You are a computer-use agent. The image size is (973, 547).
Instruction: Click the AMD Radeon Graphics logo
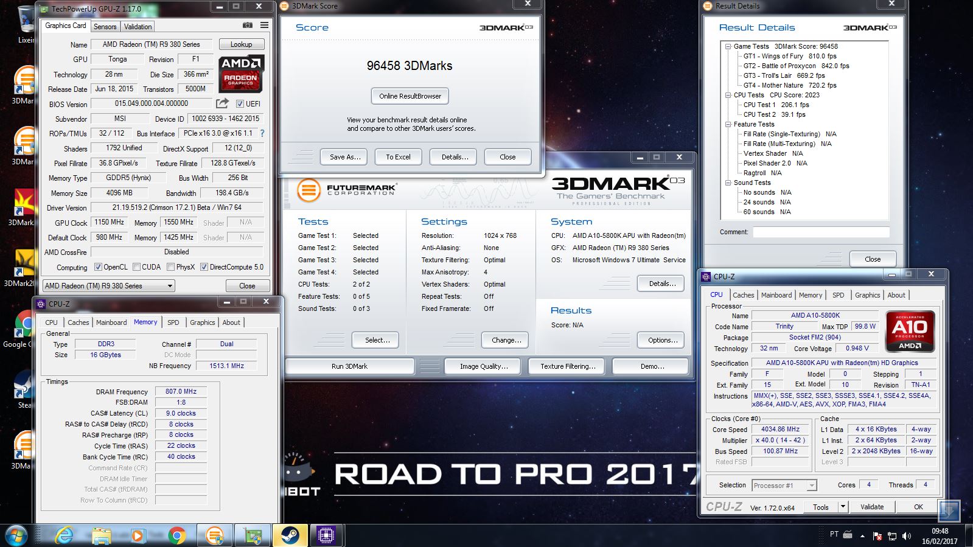coord(241,74)
